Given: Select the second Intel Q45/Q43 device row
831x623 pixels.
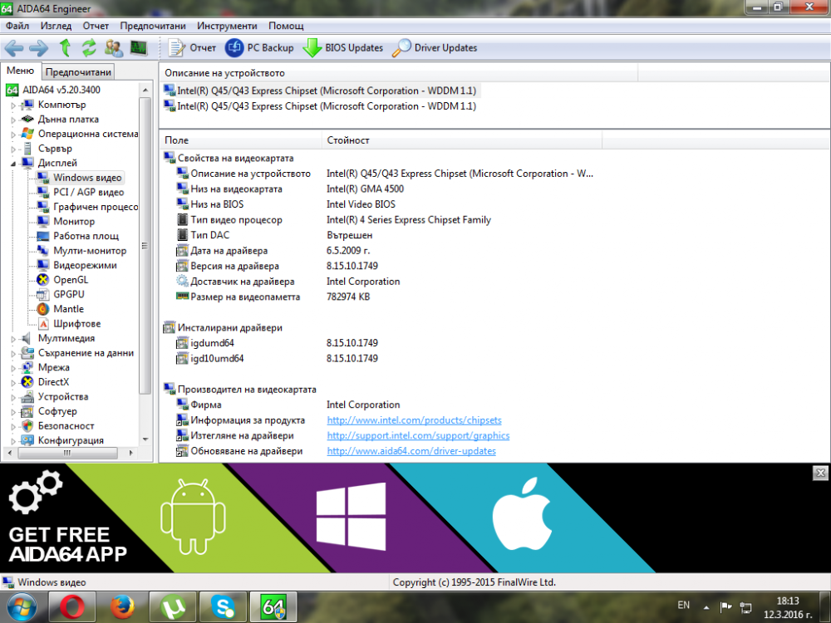Looking at the screenshot, I should click(x=320, y=106).
